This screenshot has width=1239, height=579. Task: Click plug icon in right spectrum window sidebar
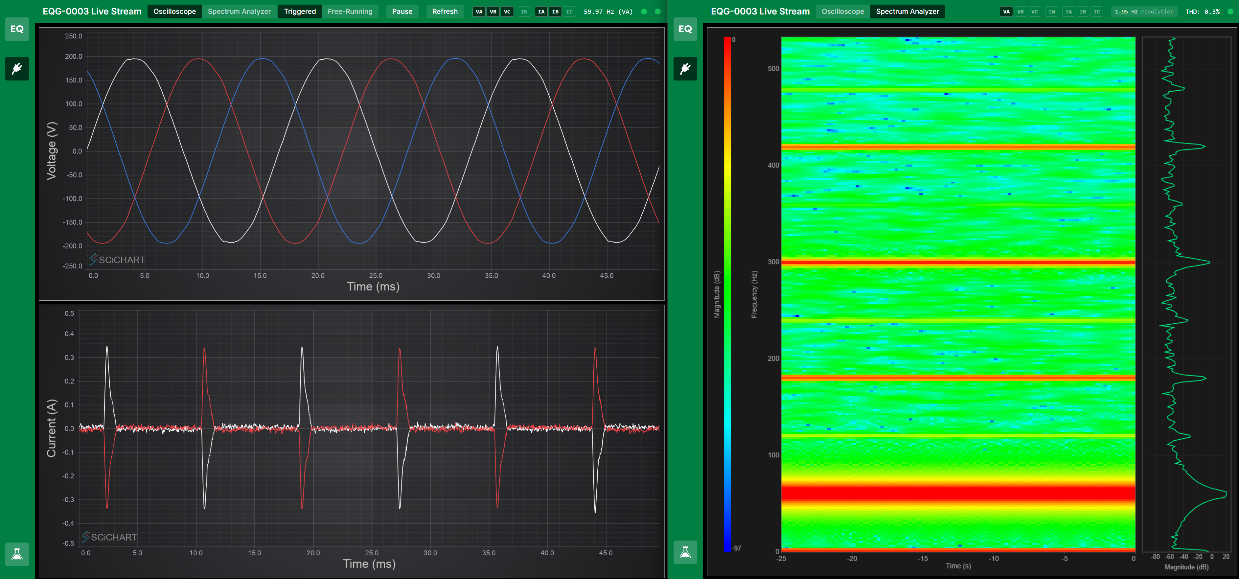(685, 68)
